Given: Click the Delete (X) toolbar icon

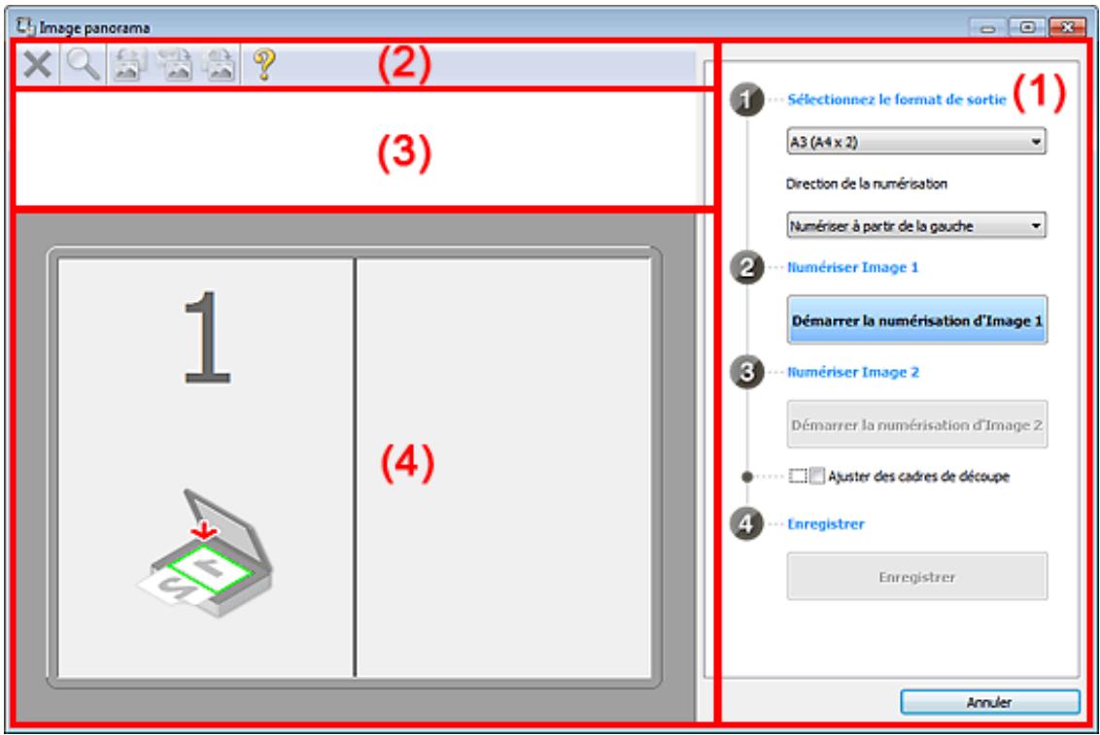Looking at the screenshot, I should pyautogui.click(x=37, y=64).
